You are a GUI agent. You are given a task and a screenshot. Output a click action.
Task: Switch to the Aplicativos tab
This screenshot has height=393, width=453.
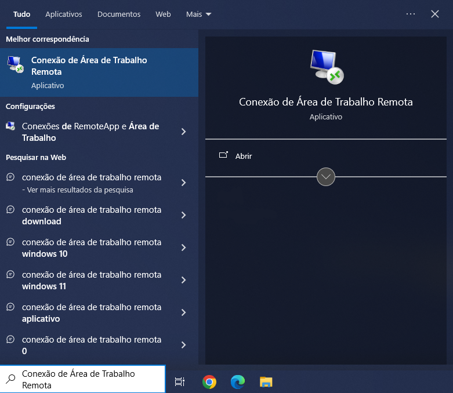(64, 14)
